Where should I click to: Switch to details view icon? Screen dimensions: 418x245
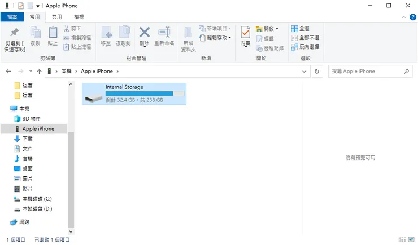pyautogui.click(x=402, y=239)
